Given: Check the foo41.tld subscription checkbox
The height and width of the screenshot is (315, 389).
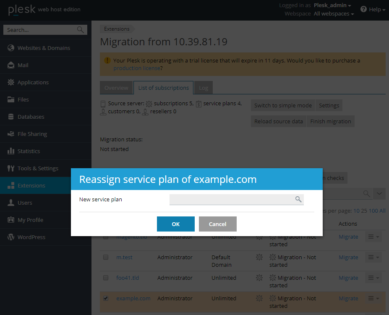Looking at the screenshot, I should (106, 278).
